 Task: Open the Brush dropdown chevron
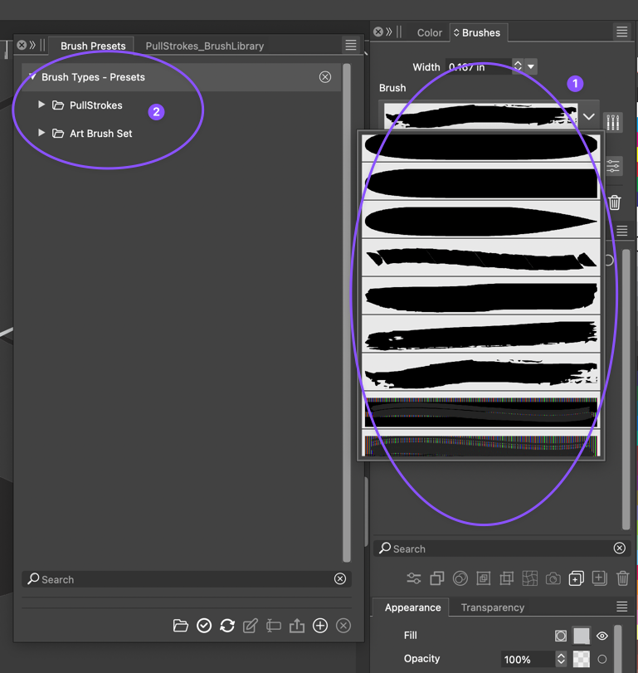click(x=589, y=117)
